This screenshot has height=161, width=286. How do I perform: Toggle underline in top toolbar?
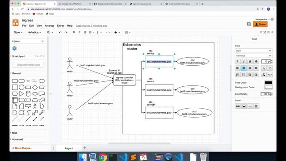tap(85, 32)
